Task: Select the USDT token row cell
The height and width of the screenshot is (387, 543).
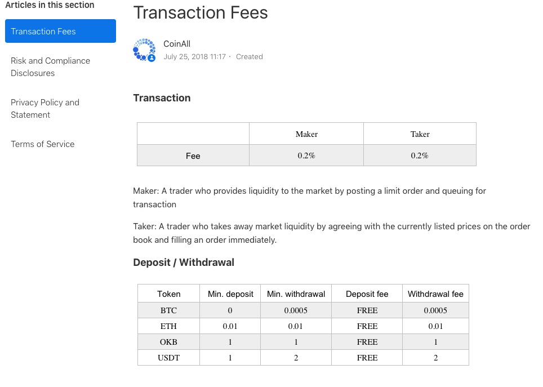Action: tap(168, 358)
